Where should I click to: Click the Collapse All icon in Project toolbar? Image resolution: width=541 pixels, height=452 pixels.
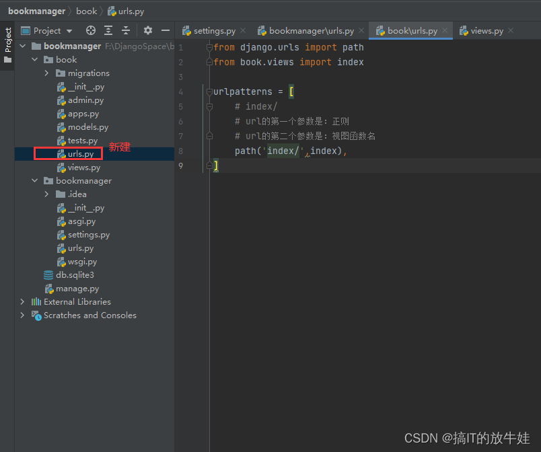[x=126, y=31]
